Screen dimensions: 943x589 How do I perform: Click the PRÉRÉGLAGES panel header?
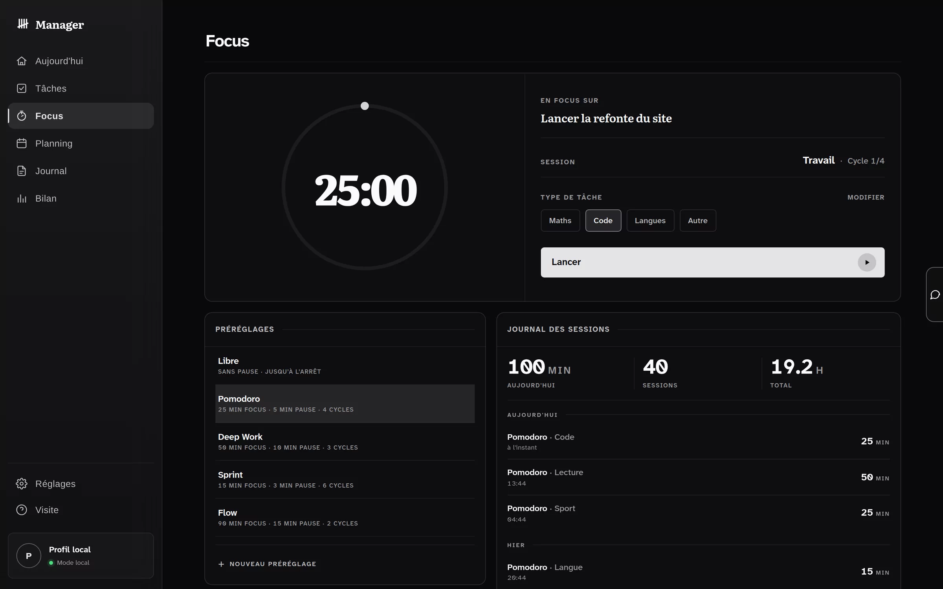(244, 329)
